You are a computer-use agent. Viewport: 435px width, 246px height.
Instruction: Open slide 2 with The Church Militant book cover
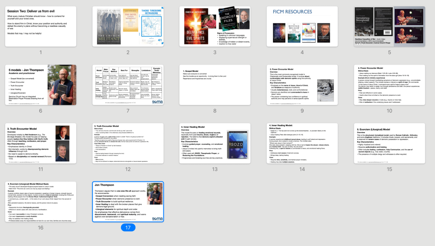click(128, 26)
